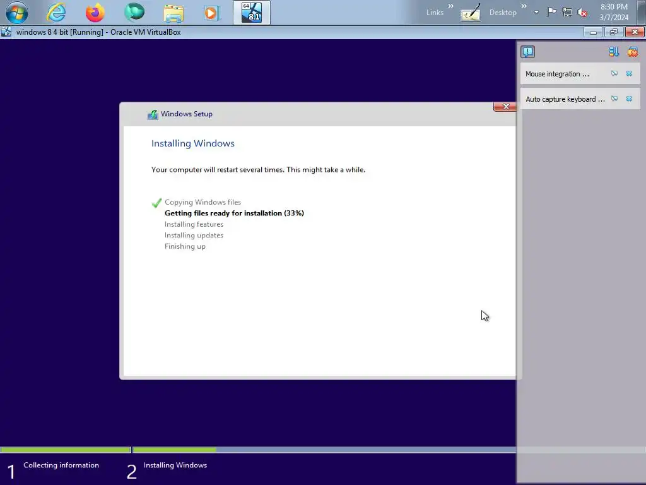646x485 pixels.
Task: Open the Windows Start orb
Action: (17, 13)
